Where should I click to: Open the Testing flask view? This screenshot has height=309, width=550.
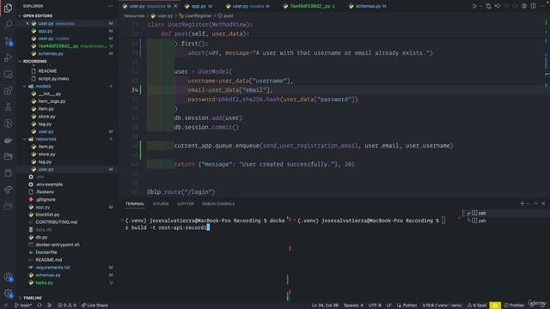pyautogui.click(x=8, y=107)
